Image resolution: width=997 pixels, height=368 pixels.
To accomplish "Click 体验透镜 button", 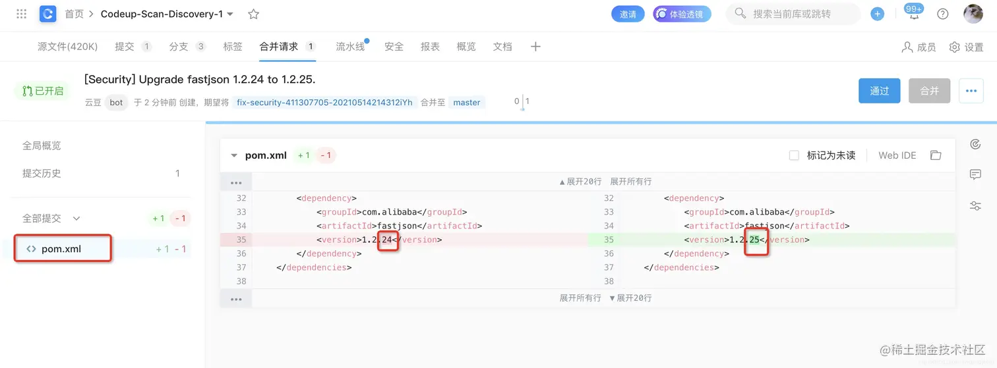I will (x=682, y=14).
